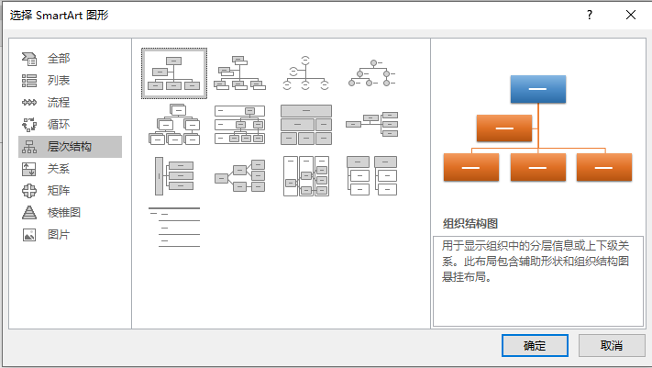
Task: Select the 列表 category
Action: point(70,81)
